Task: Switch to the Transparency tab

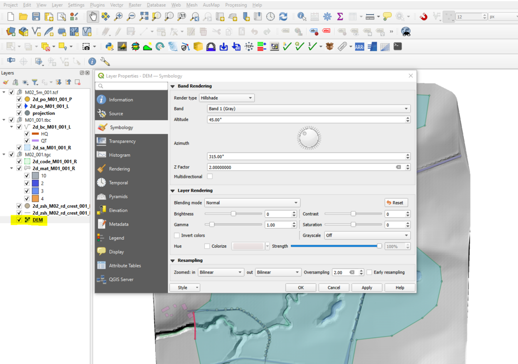Action: coord(122,141)
